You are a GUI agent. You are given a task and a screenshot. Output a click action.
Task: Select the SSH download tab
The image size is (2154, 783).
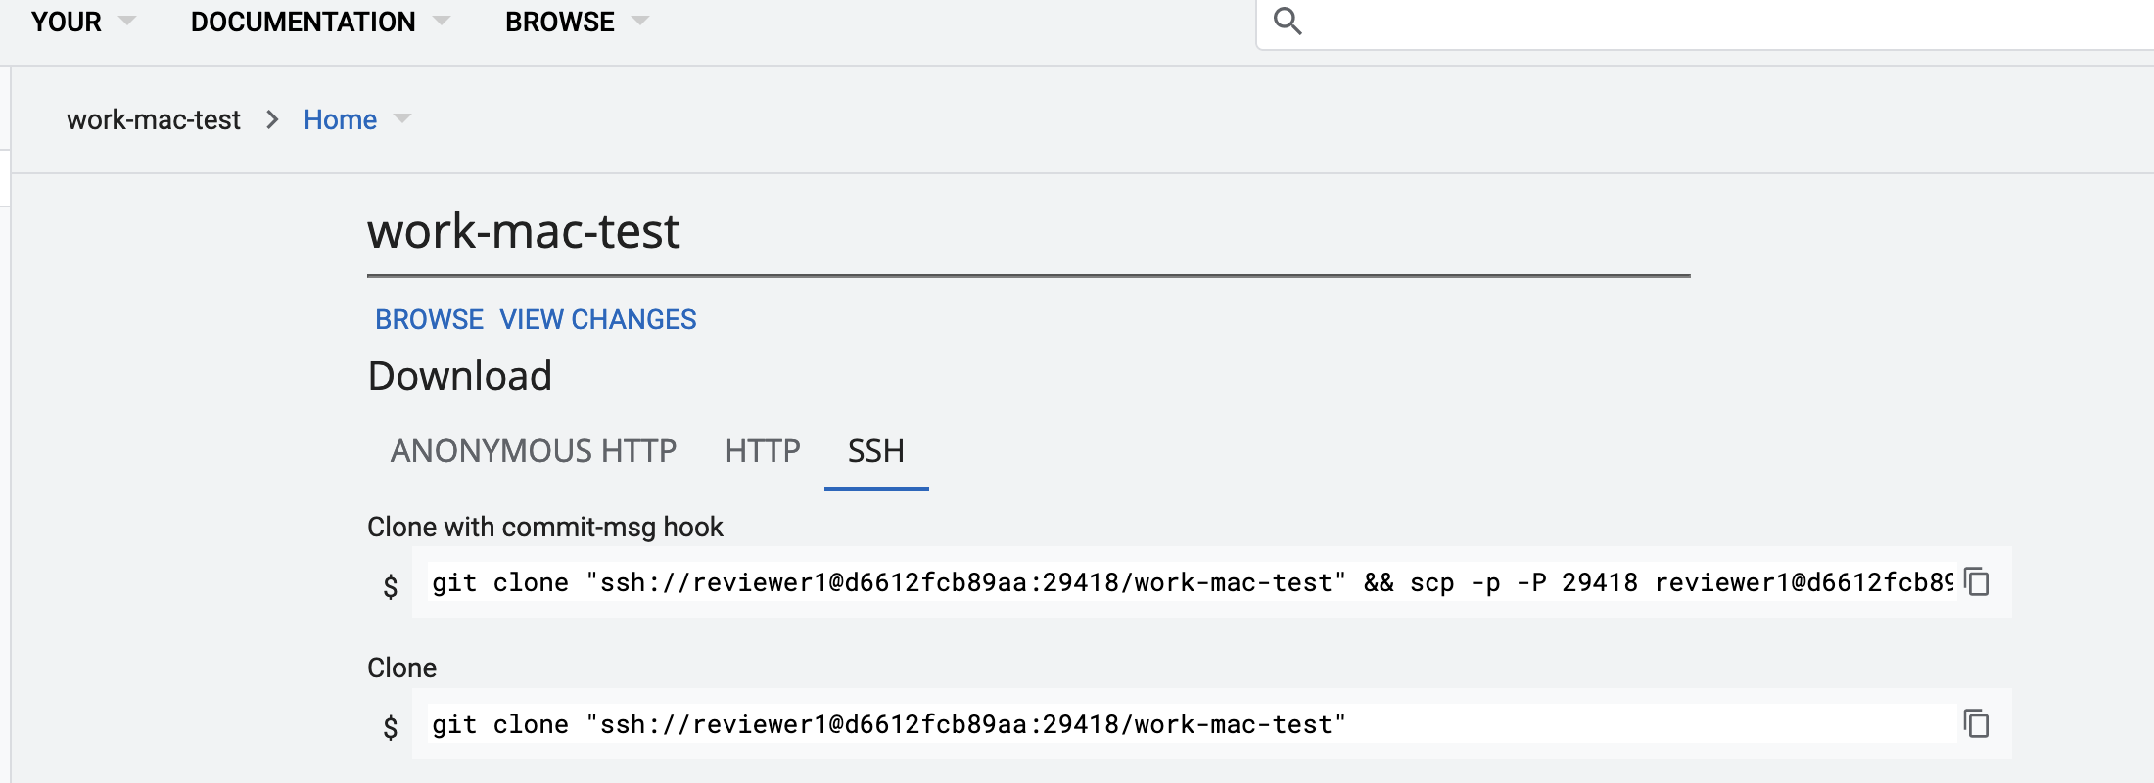[876, 450]
